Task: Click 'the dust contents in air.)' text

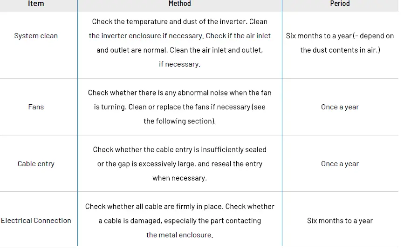Action: (340, 50)
